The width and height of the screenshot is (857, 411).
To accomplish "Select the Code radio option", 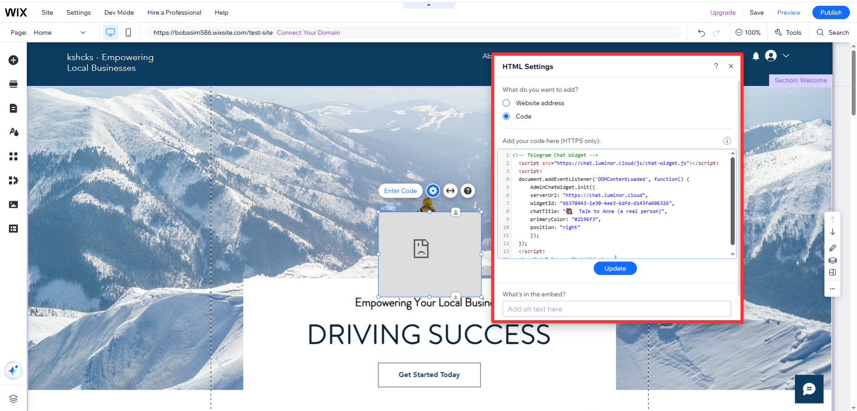I will 506,116.
